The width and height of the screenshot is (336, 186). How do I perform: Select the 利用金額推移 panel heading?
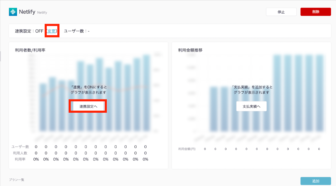tap(190, 50)
